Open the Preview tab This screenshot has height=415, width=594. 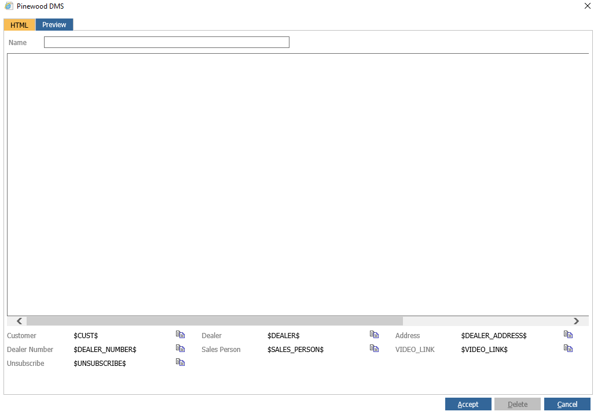click(54, 25)
